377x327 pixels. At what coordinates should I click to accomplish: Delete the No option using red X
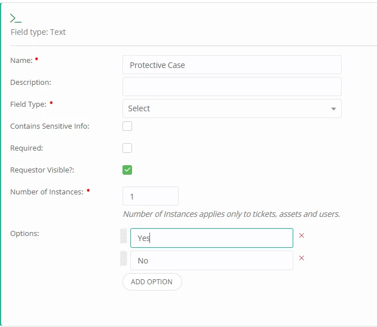coord(302,258)
